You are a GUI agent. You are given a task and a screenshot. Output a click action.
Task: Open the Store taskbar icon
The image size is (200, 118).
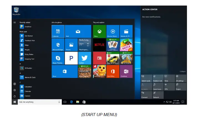(x=84, y=102)
